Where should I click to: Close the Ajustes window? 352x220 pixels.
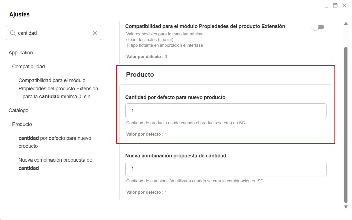pyautogui.click(x=344, y=5)
